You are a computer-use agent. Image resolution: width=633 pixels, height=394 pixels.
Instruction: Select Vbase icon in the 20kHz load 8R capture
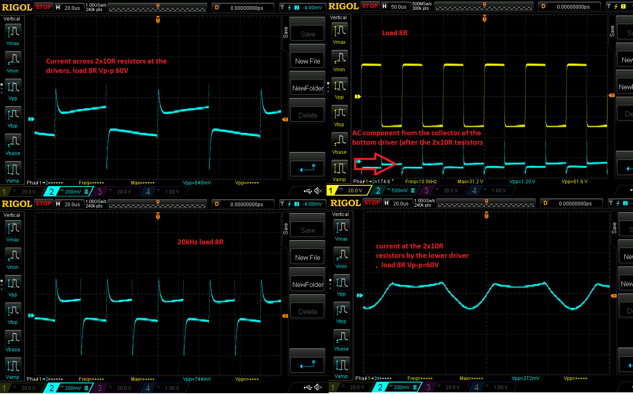(13, 338)
